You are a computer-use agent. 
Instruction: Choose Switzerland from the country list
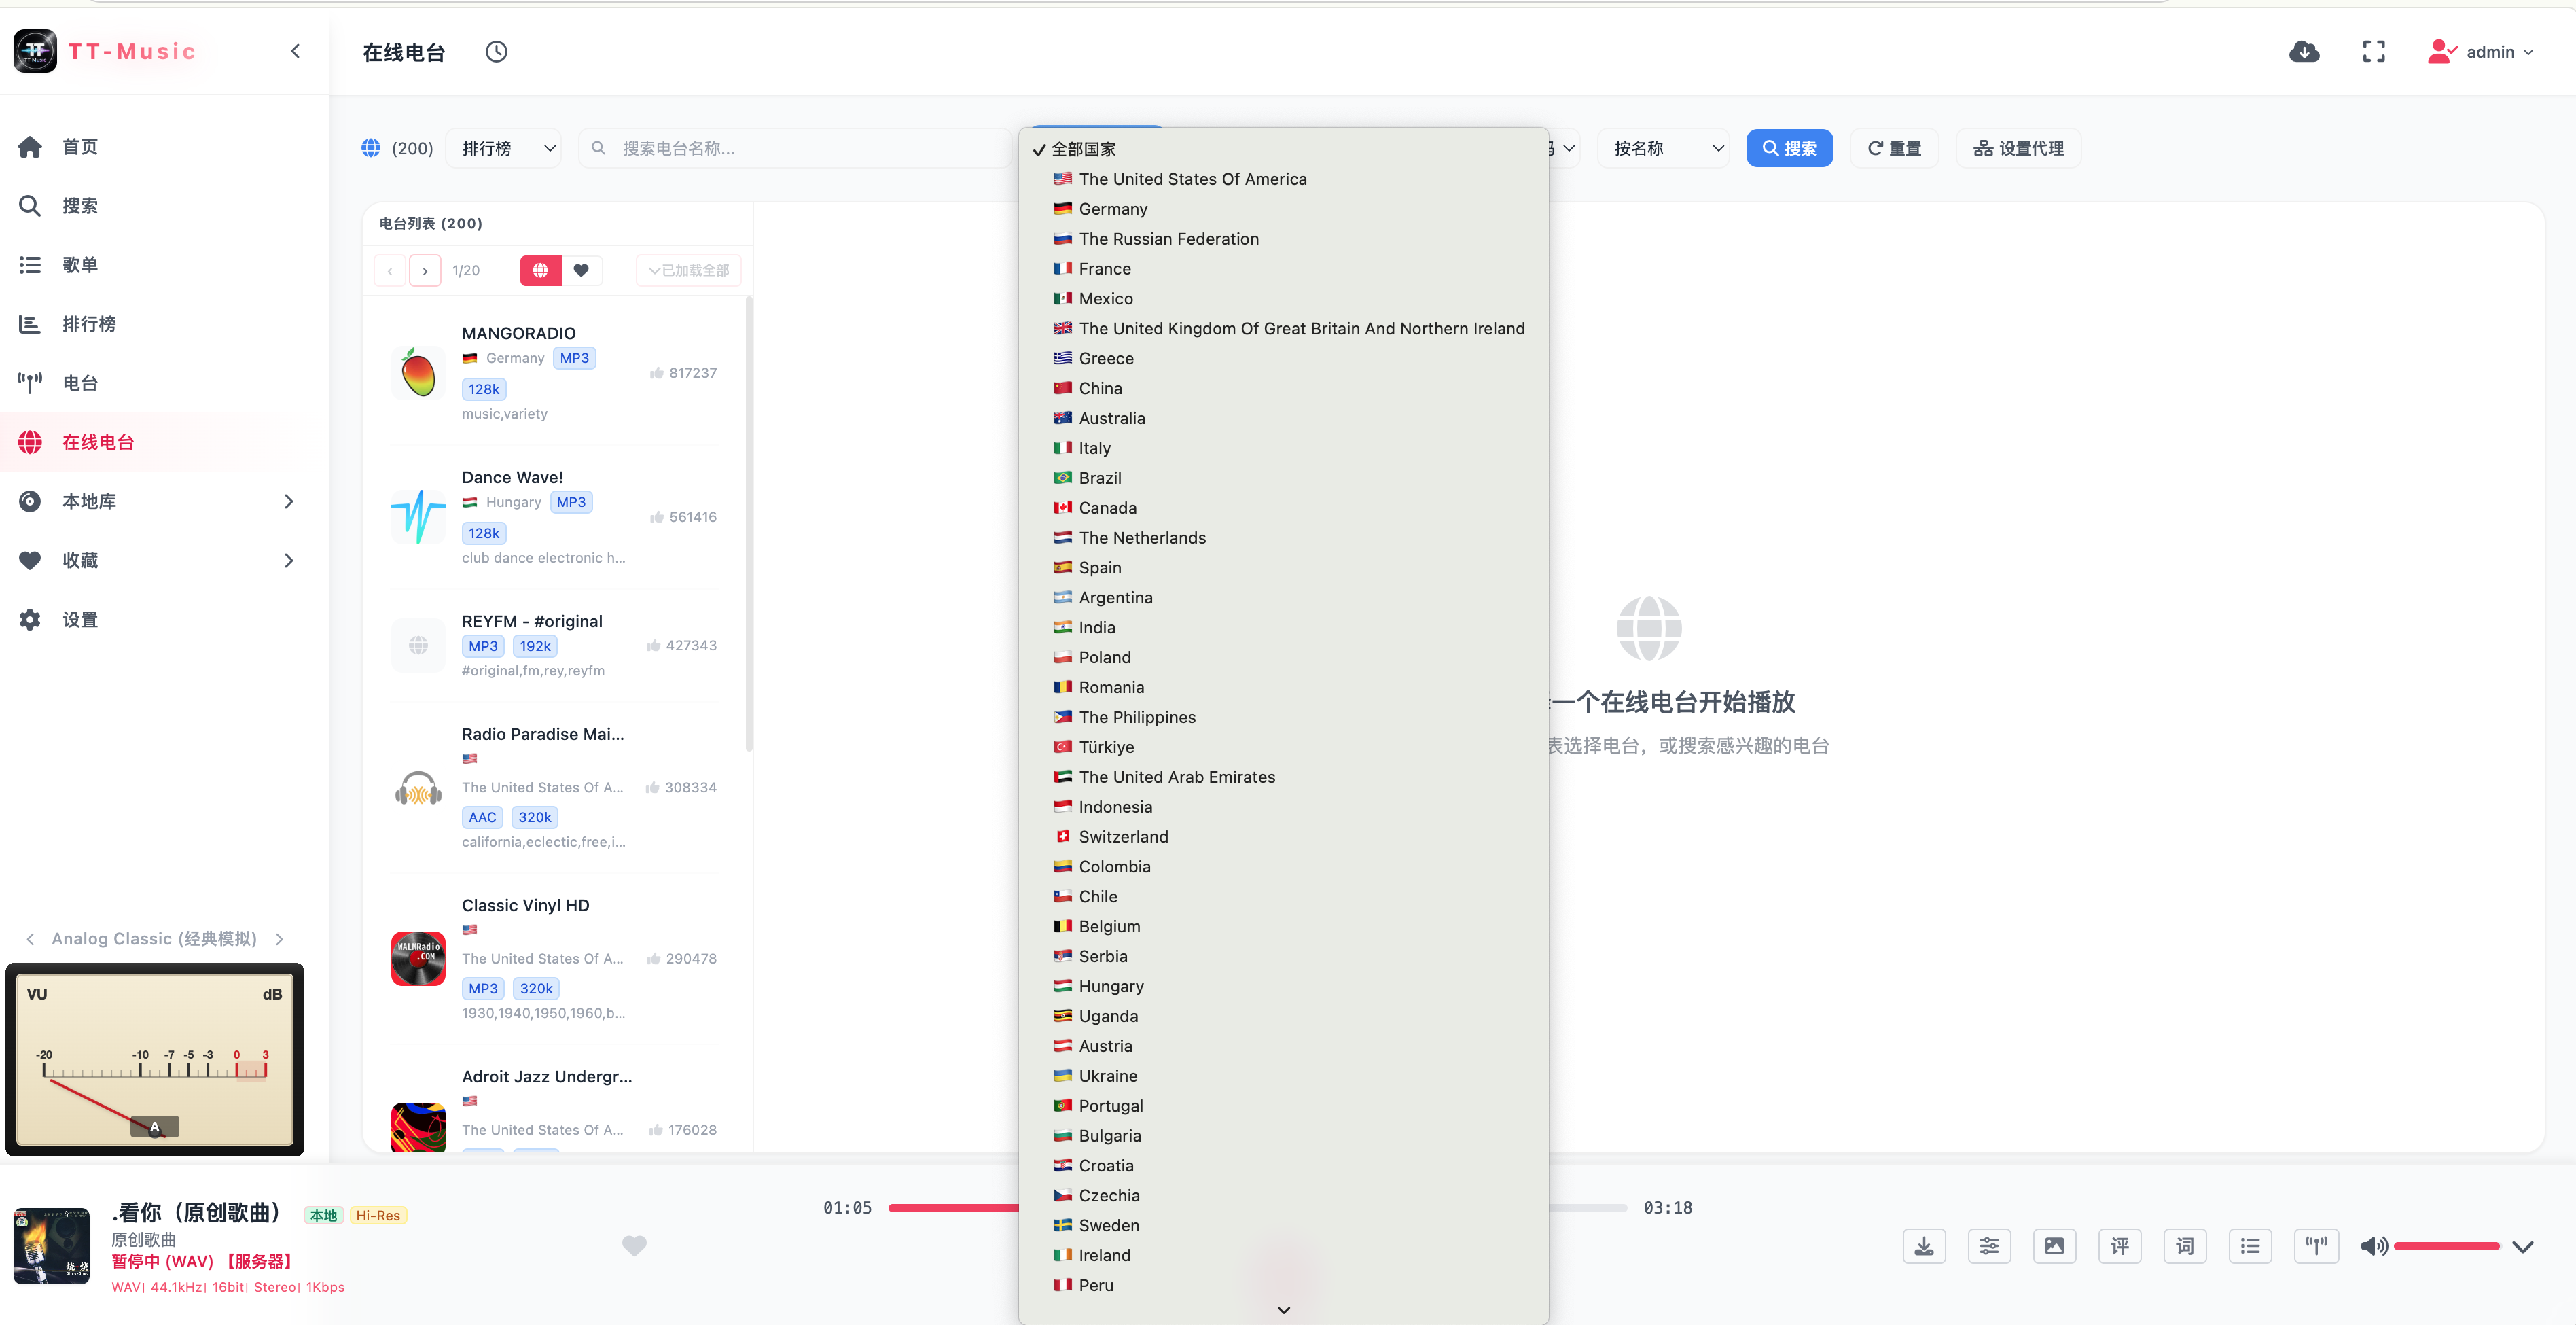(x=1283, y=837)
